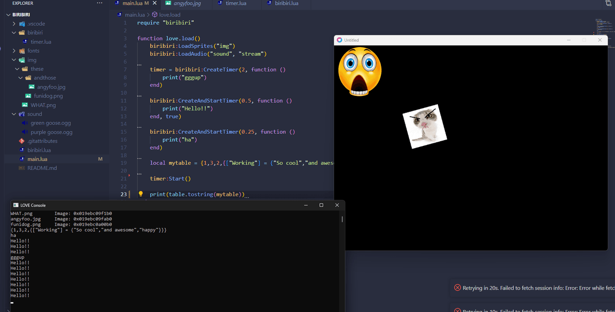The width and height of the screenshot is (615, 312).
Task: Click love.load in the breadcrumb bar
Action: 170,15
